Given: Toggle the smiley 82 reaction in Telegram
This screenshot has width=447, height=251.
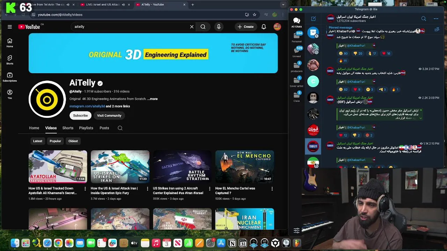Looking at the screenshot, I should 343,90.
